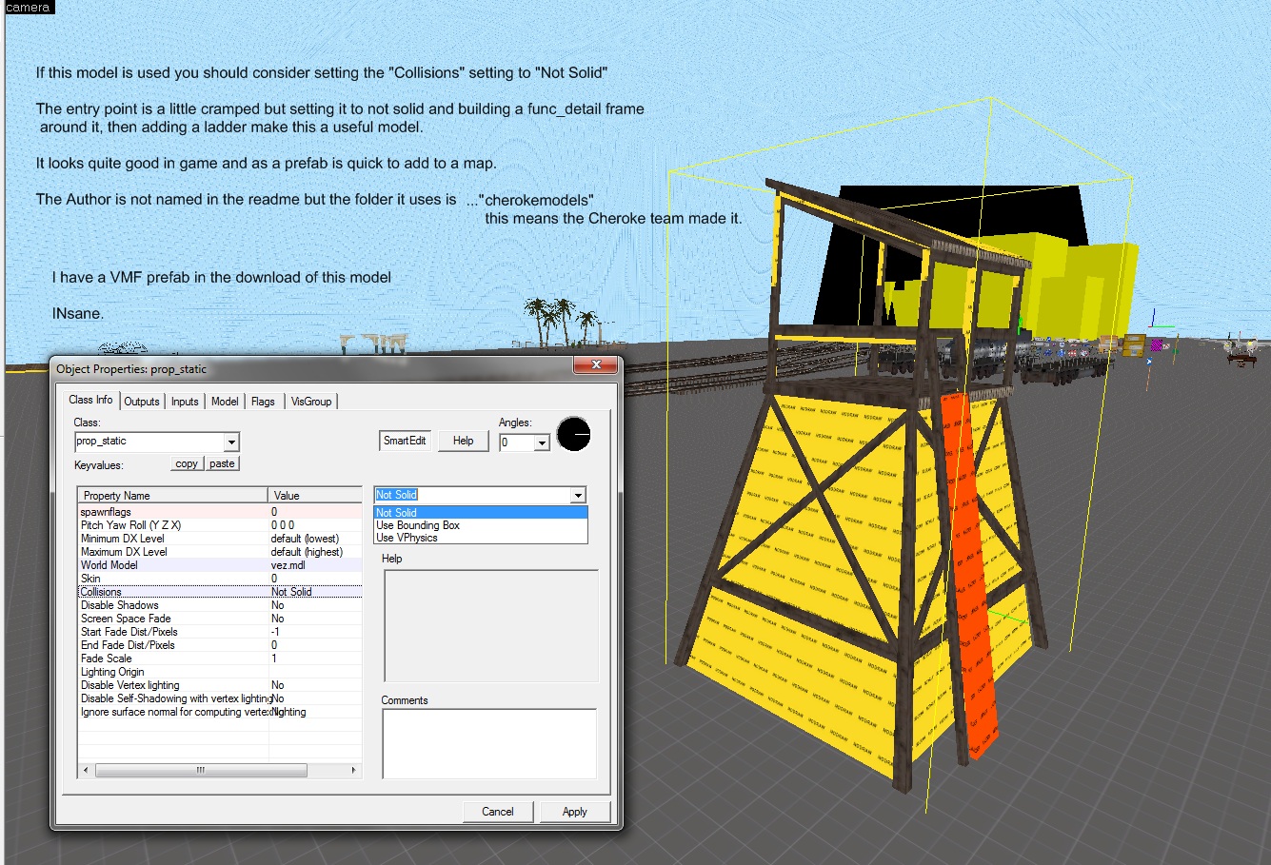Click the left scroll arrow of property list

[86, 770]
